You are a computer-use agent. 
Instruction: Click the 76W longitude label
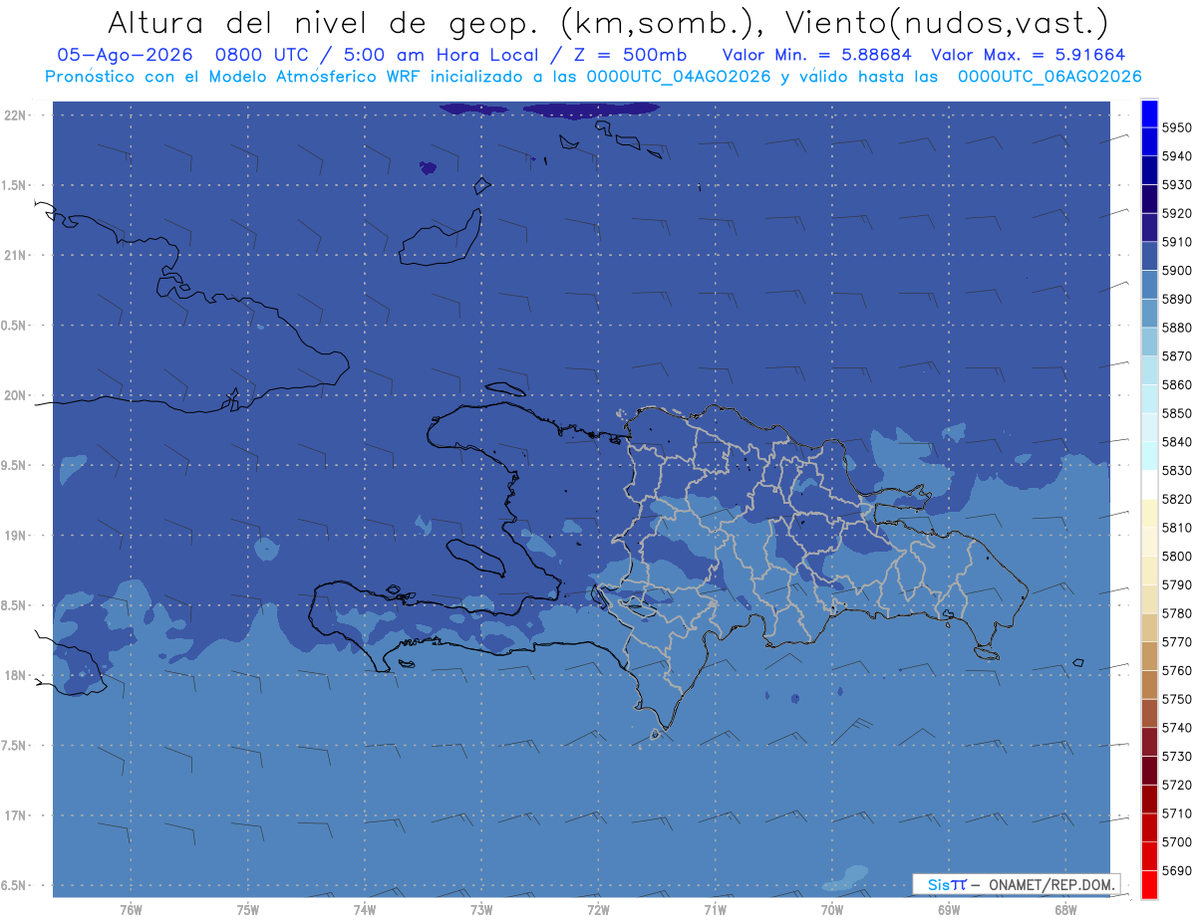tap(131, 909)
